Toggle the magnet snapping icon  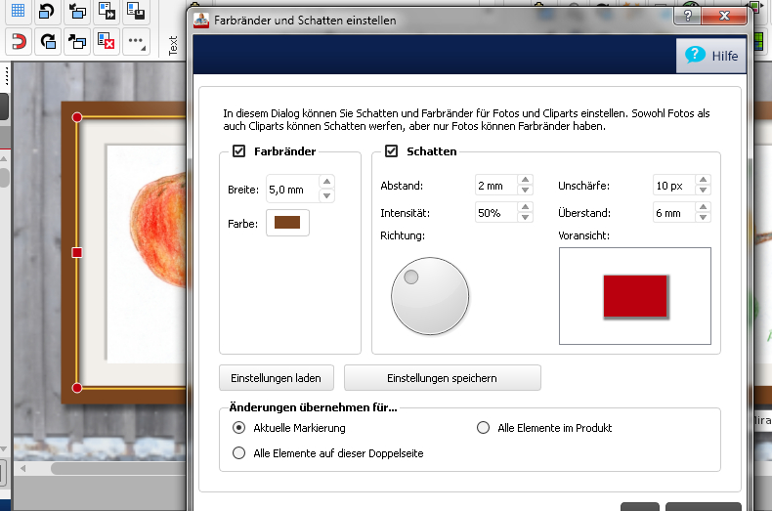tap(19, 41)
